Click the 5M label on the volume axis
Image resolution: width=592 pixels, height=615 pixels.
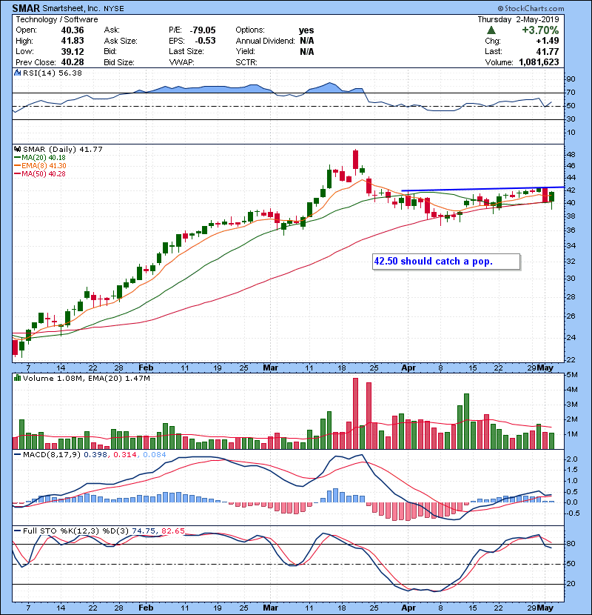click(x=572, y=375)
